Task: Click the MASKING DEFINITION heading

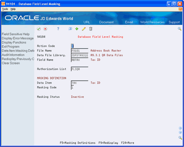Action: click(x=52, y=78)
